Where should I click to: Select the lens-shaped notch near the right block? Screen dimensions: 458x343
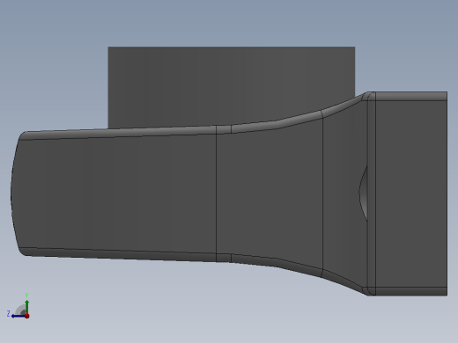click(364, 193)
